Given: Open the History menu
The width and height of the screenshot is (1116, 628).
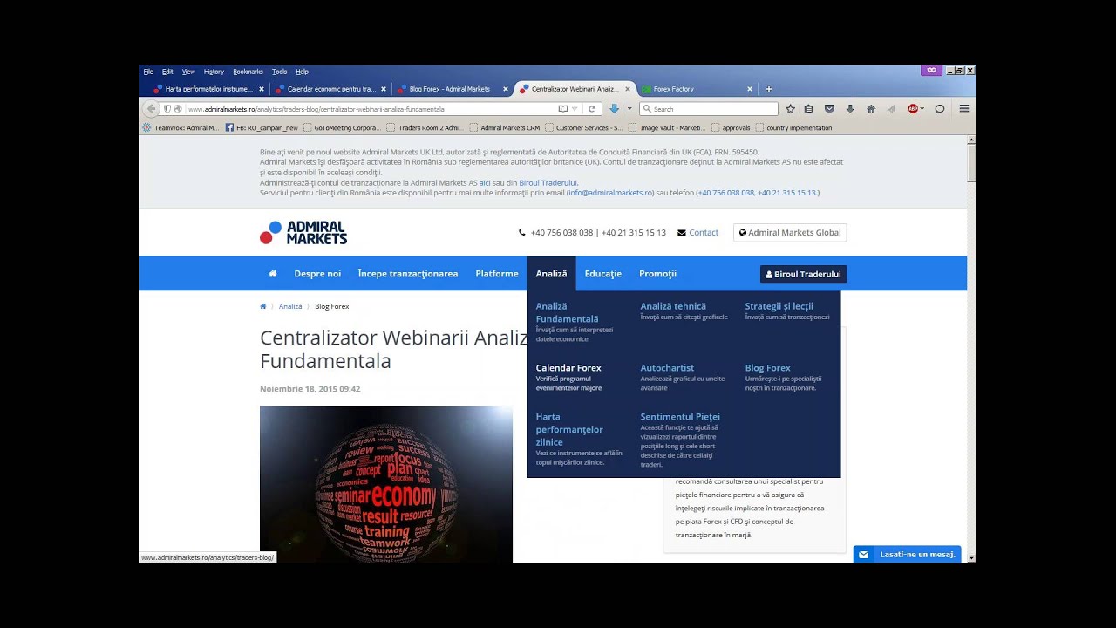Looking at the screenshot, I should (x=214, y=72).
